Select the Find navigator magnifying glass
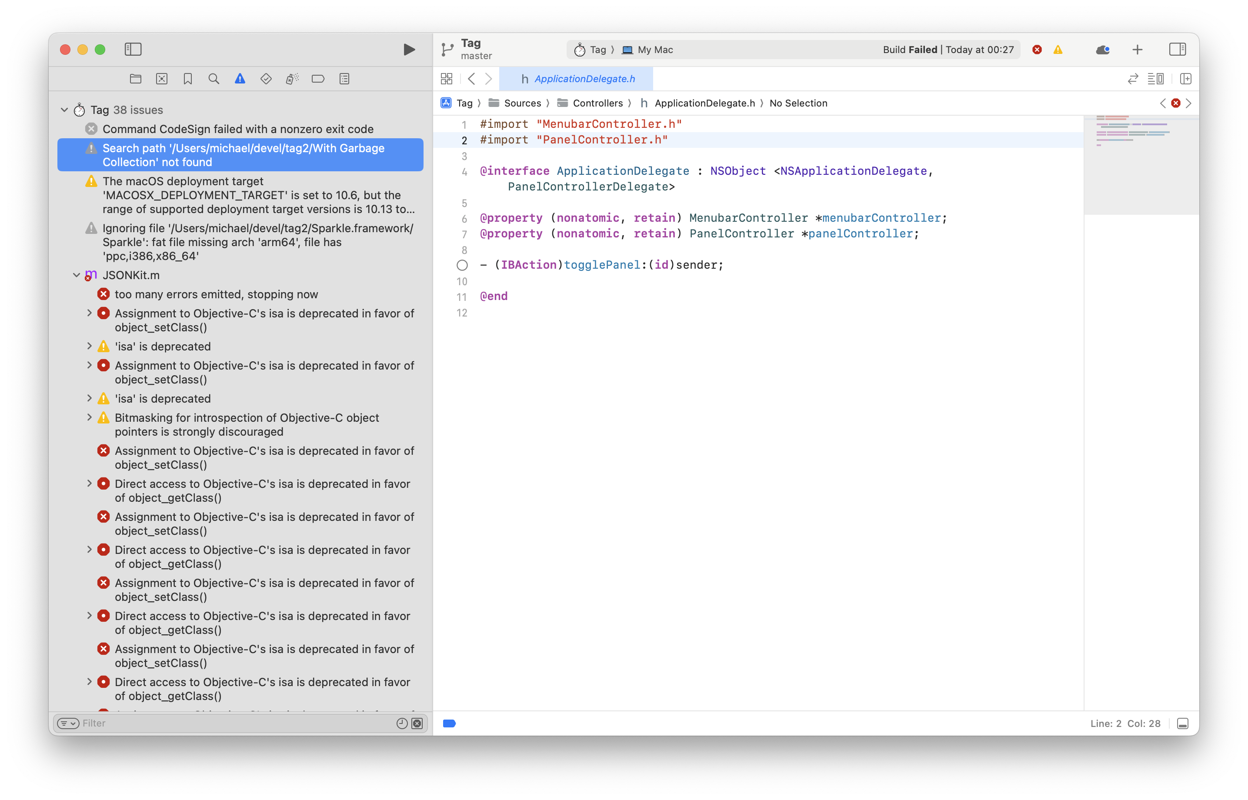1248x800 pixels. coord(214,78)
